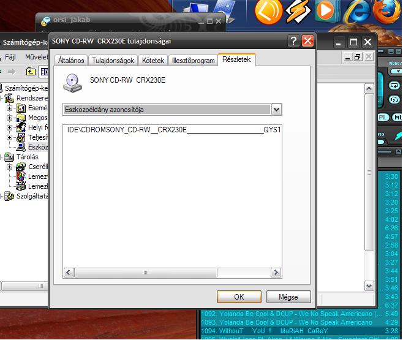
Task: Click left arrow of details horizontal scrollbar
Action: click(69, 272)
